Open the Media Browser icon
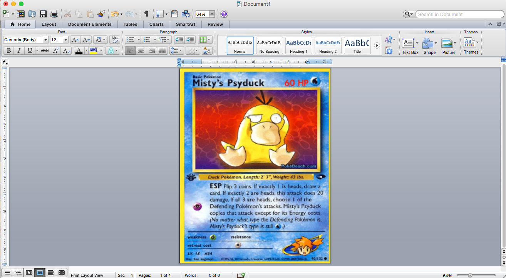506x278 pixels. coord(186,14)
